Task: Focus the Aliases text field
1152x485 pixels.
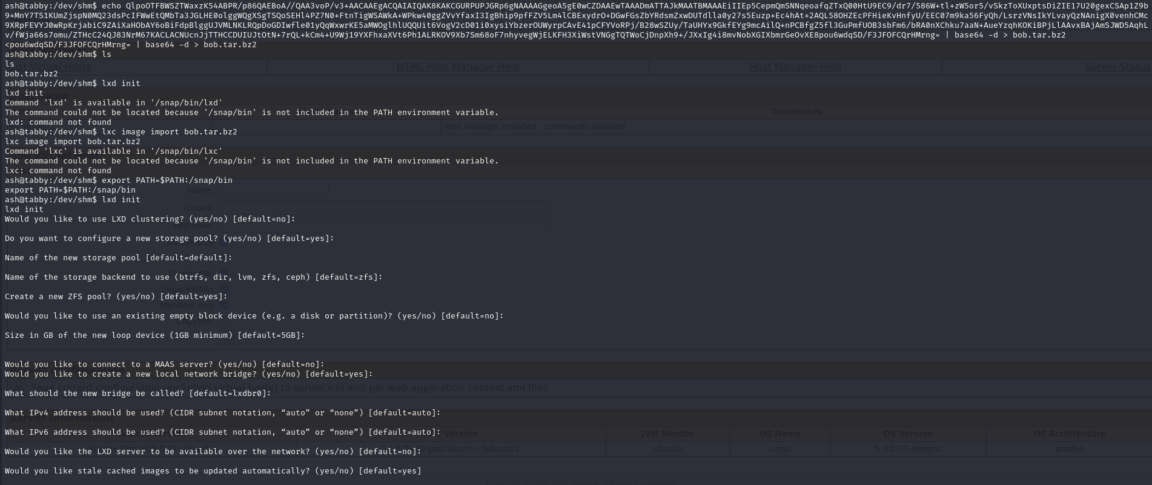Action: [382, 208]
